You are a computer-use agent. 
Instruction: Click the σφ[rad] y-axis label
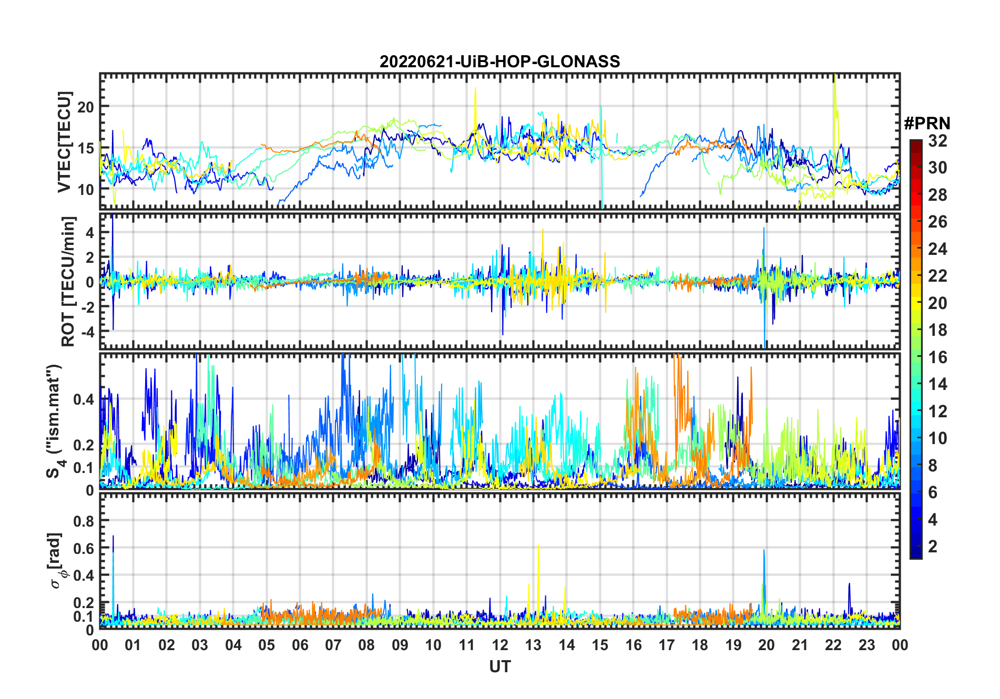57,561
